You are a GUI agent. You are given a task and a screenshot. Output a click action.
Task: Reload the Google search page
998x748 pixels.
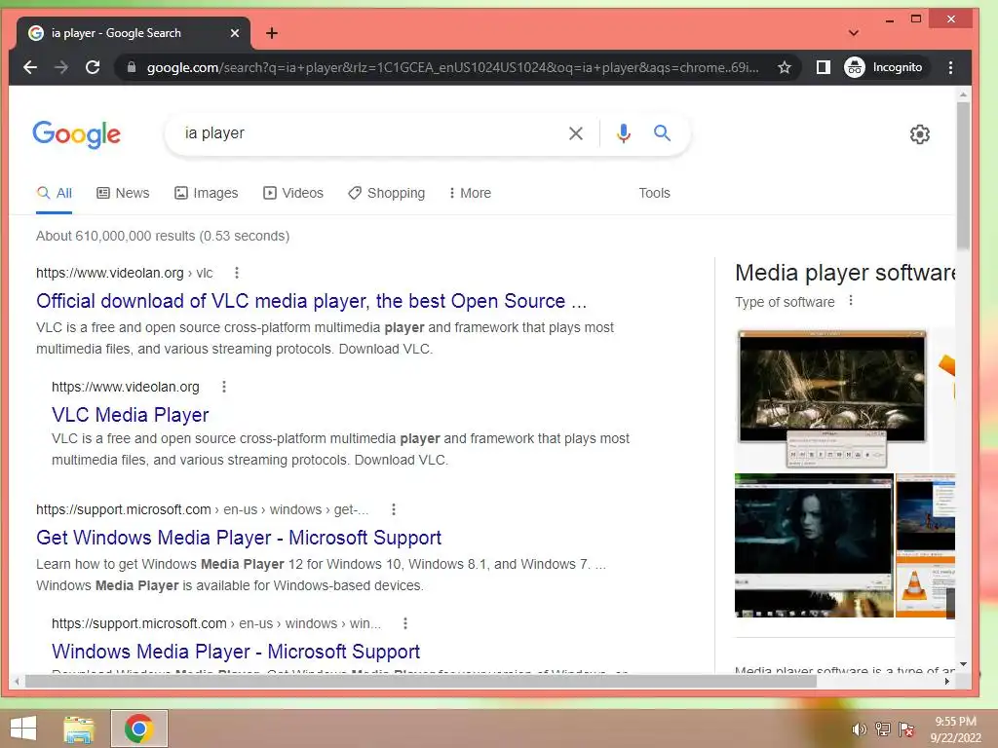[93, 67]
